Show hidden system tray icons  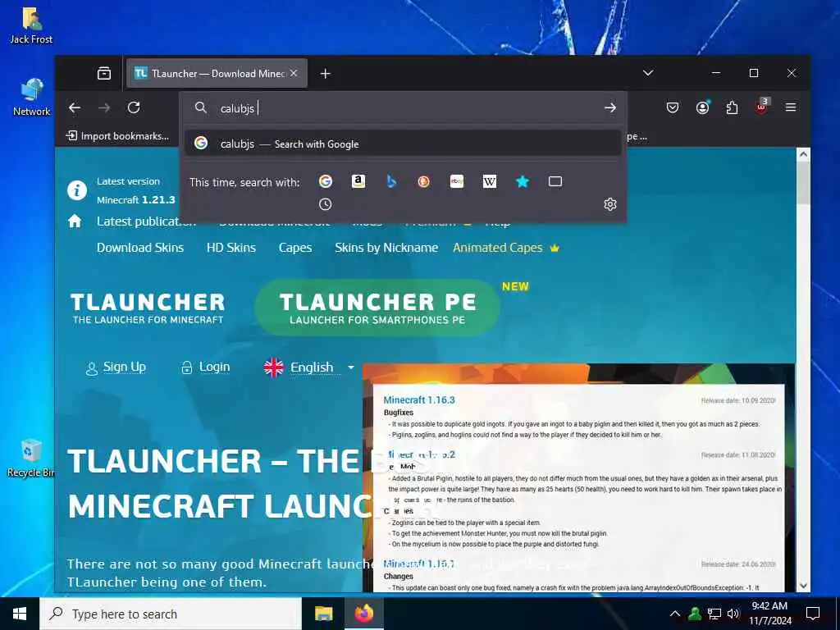(x=675, y=614)
